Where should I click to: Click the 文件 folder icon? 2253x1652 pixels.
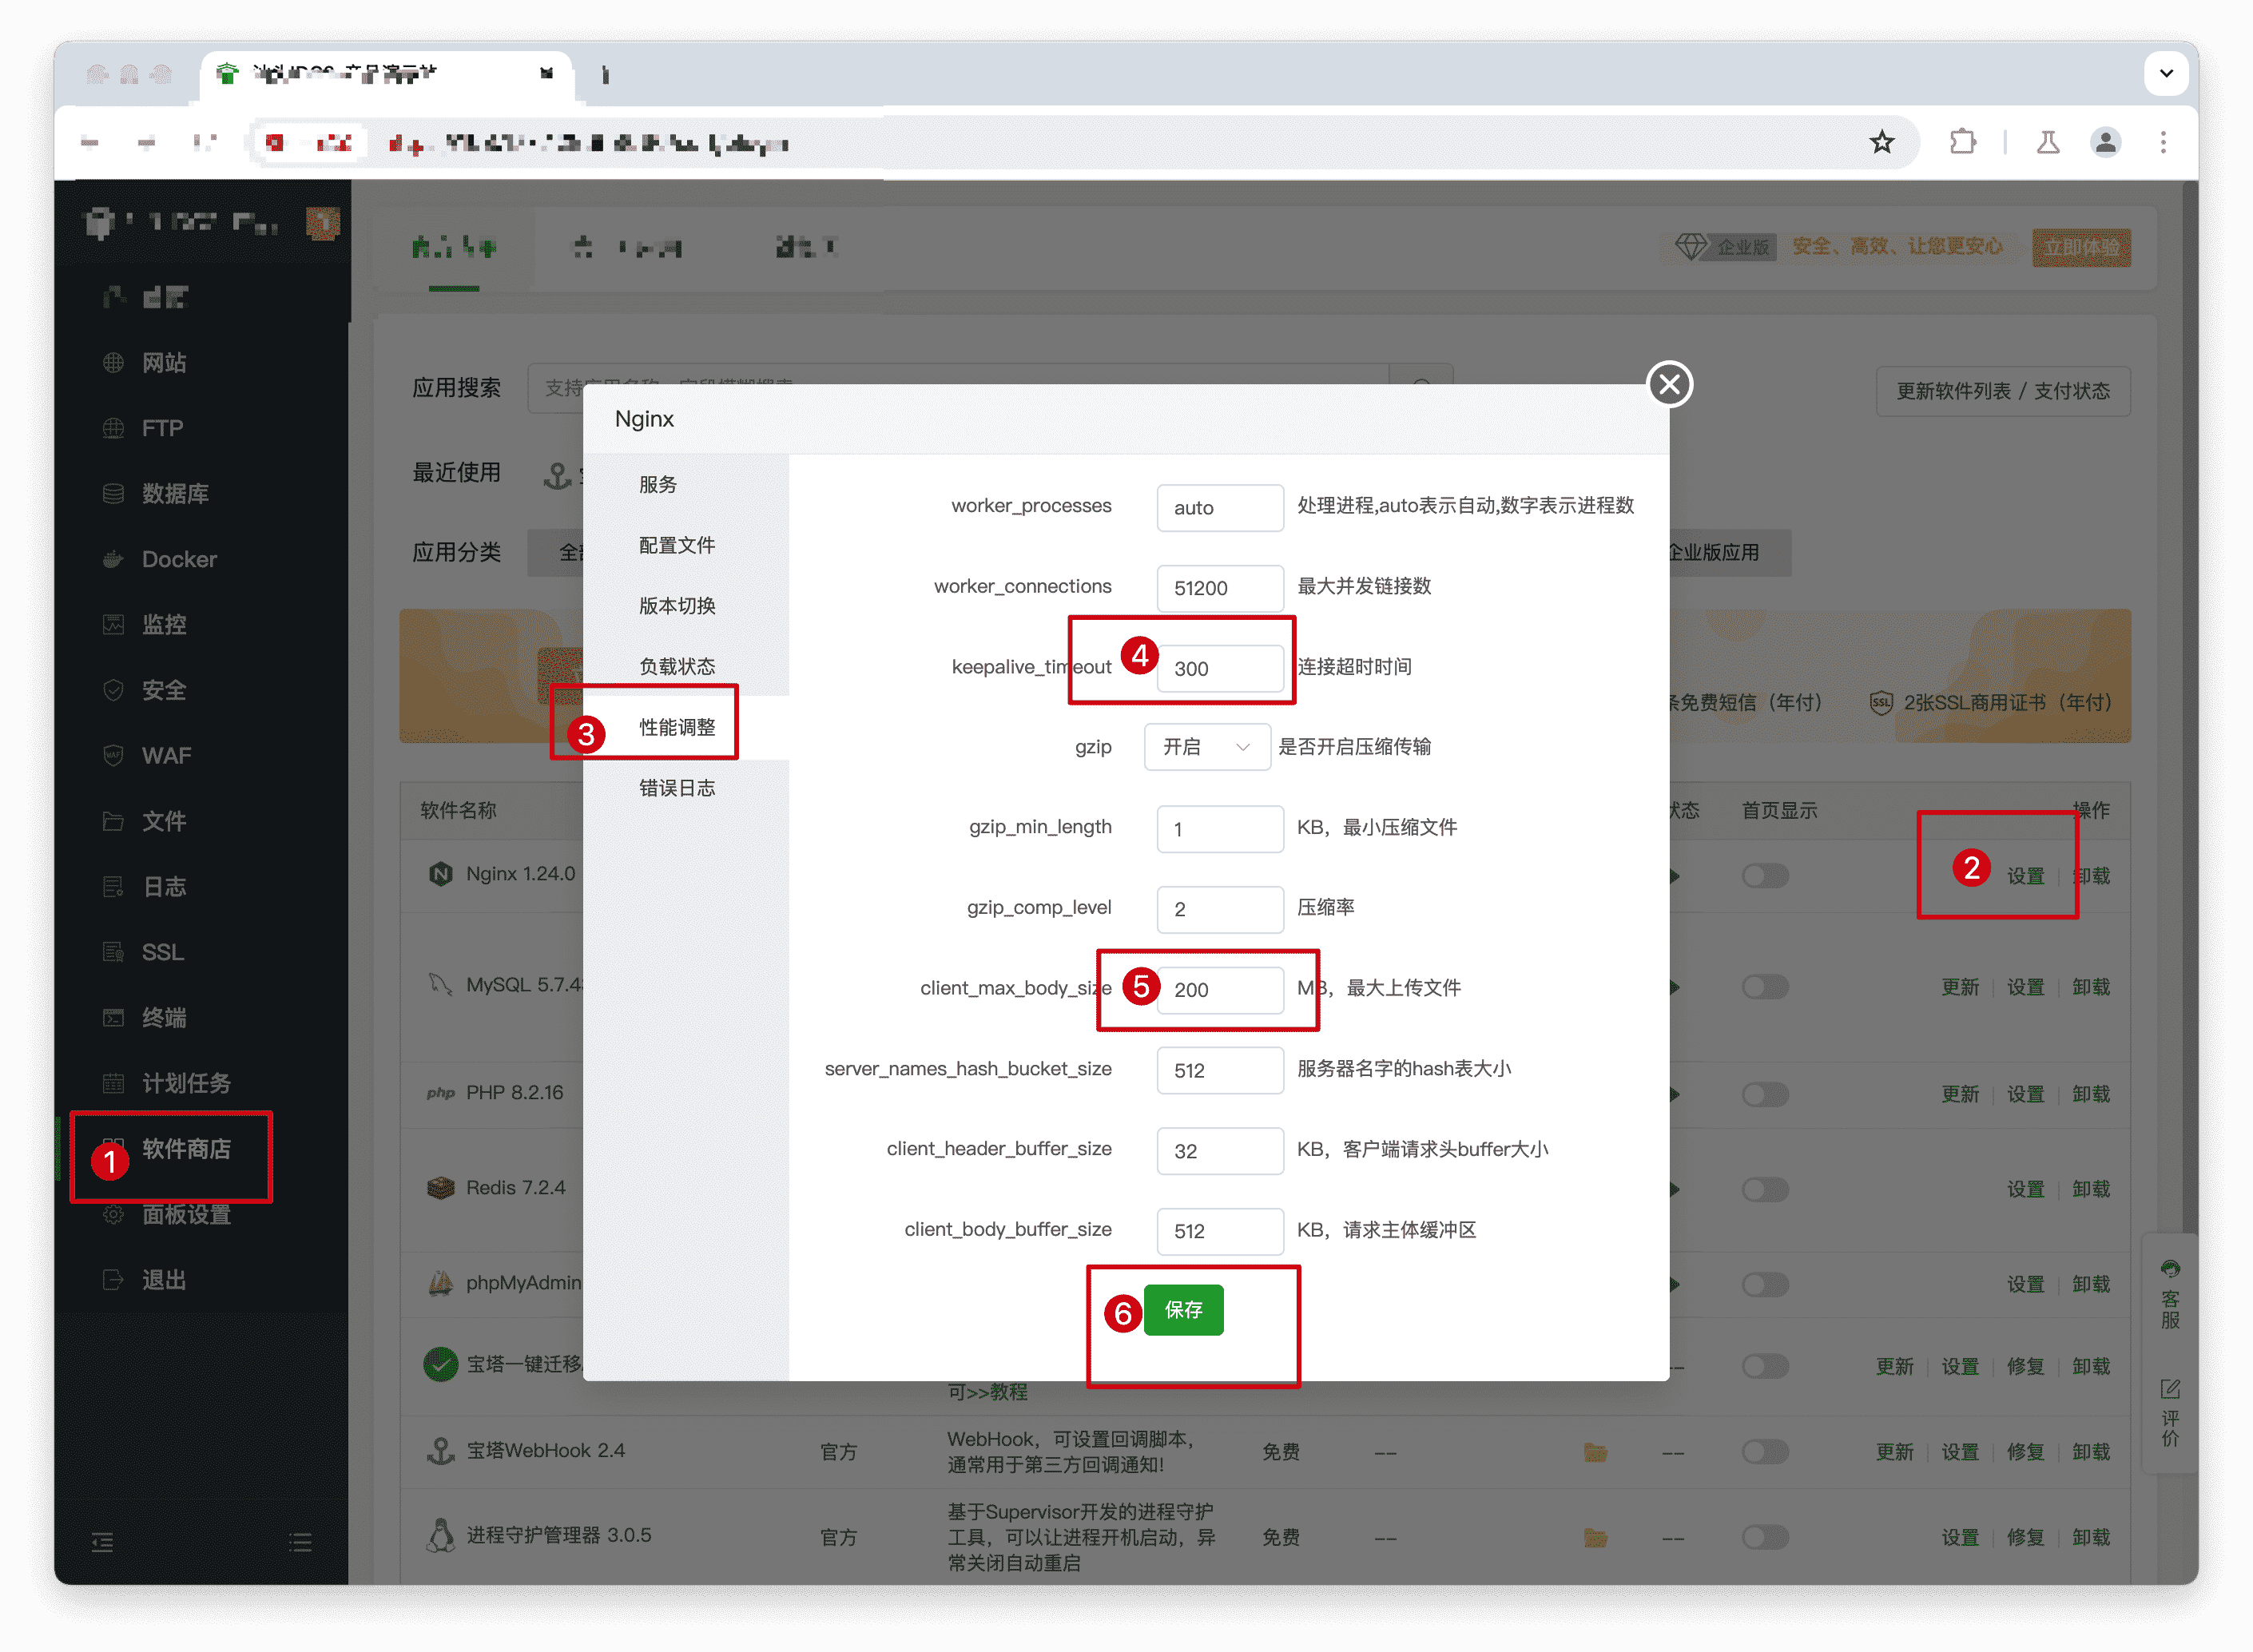click(113, 821)
